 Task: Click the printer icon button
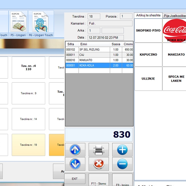[x=99, y=150]
